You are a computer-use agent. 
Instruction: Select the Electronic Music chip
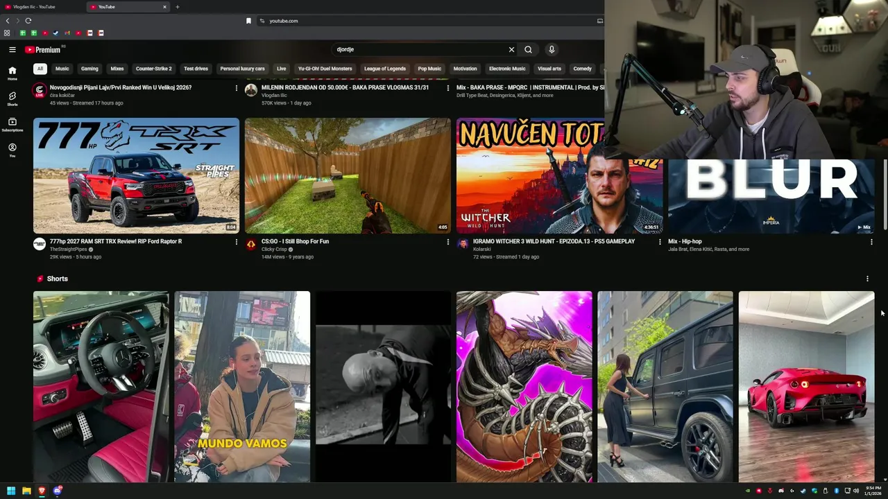pyautogui.click(x=507, y=69)
